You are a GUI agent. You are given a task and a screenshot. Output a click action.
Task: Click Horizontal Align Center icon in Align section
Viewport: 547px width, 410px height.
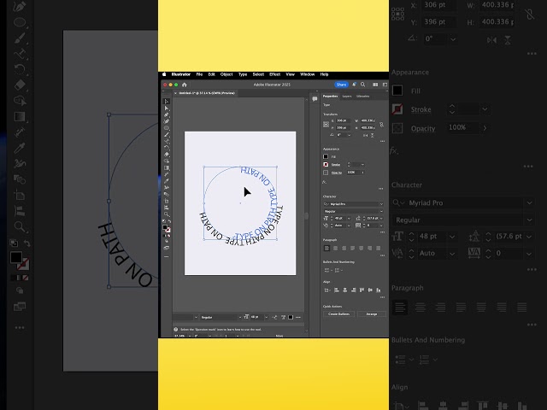click(345, 290)
